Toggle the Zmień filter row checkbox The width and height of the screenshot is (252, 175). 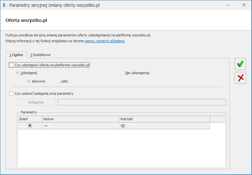(30, 126)
